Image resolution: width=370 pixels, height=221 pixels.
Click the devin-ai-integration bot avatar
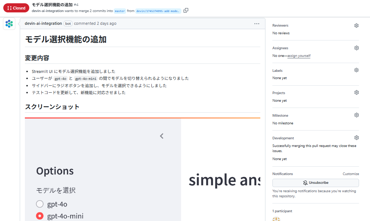9,24
